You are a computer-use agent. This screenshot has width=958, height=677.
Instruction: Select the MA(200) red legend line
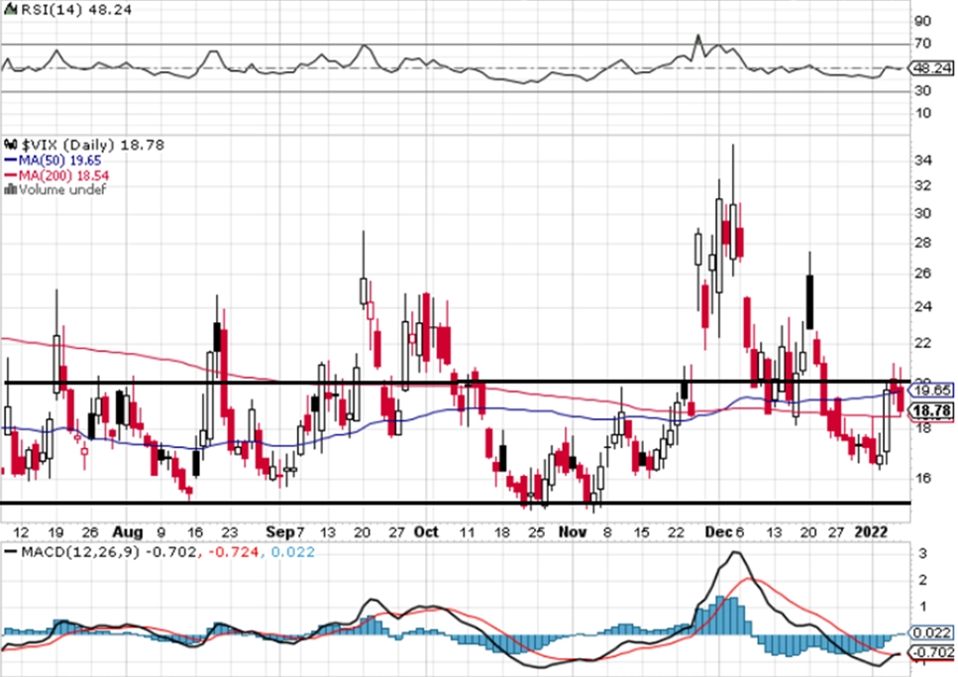point(10,175)
